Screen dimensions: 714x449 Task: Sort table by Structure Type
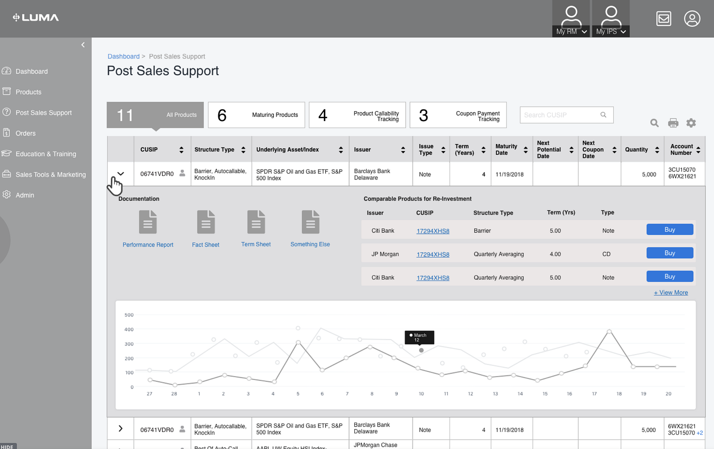point(243,150)
